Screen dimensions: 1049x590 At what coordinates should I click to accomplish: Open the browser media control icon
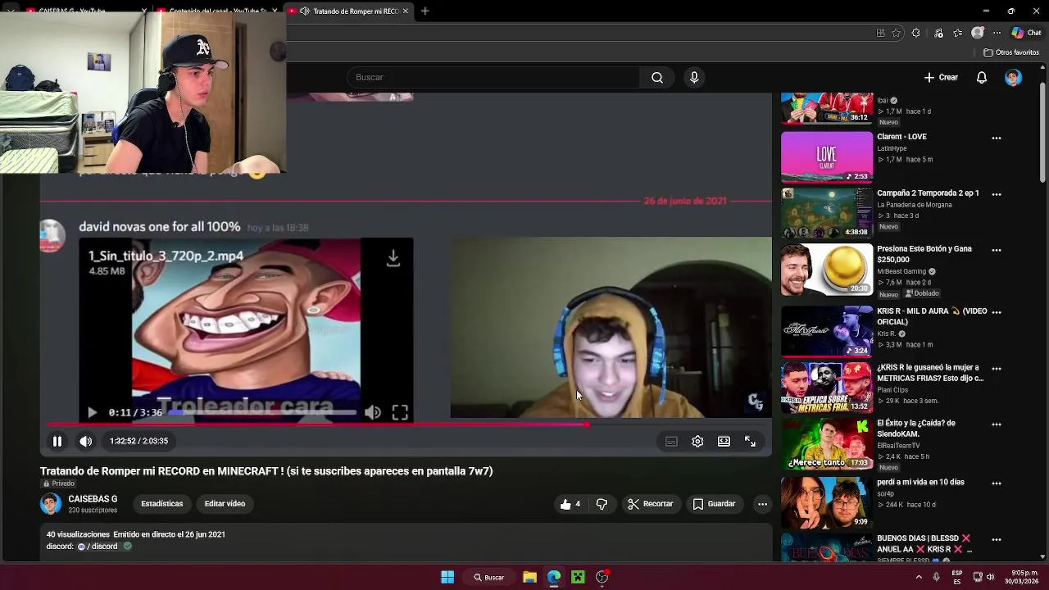[938, 33]
